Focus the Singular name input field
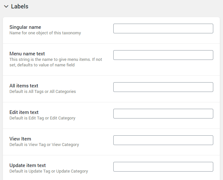223x180 pixels. [x=163, y=28]
